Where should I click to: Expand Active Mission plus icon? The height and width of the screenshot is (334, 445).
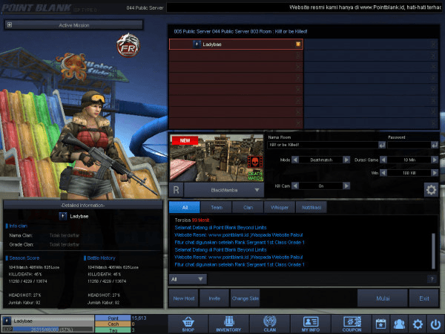10,25
